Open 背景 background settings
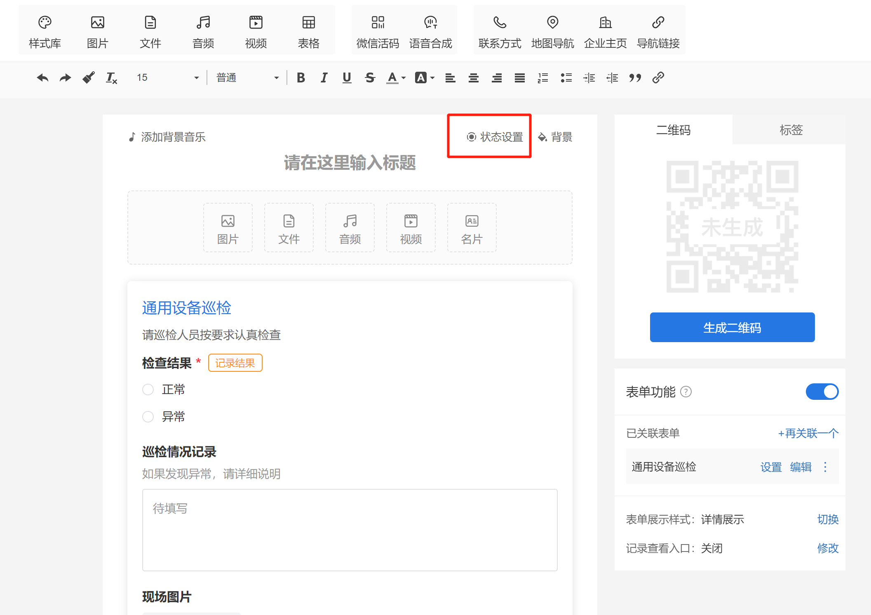The image size is (871, 615). coord(555,137)
